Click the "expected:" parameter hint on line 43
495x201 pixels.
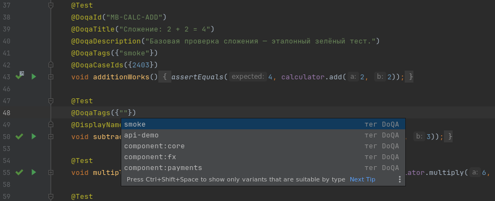click(248, 77)
